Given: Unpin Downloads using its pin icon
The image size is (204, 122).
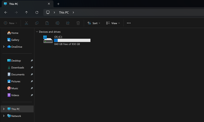Looking at the screenshot, I should (x=32, y=67).
